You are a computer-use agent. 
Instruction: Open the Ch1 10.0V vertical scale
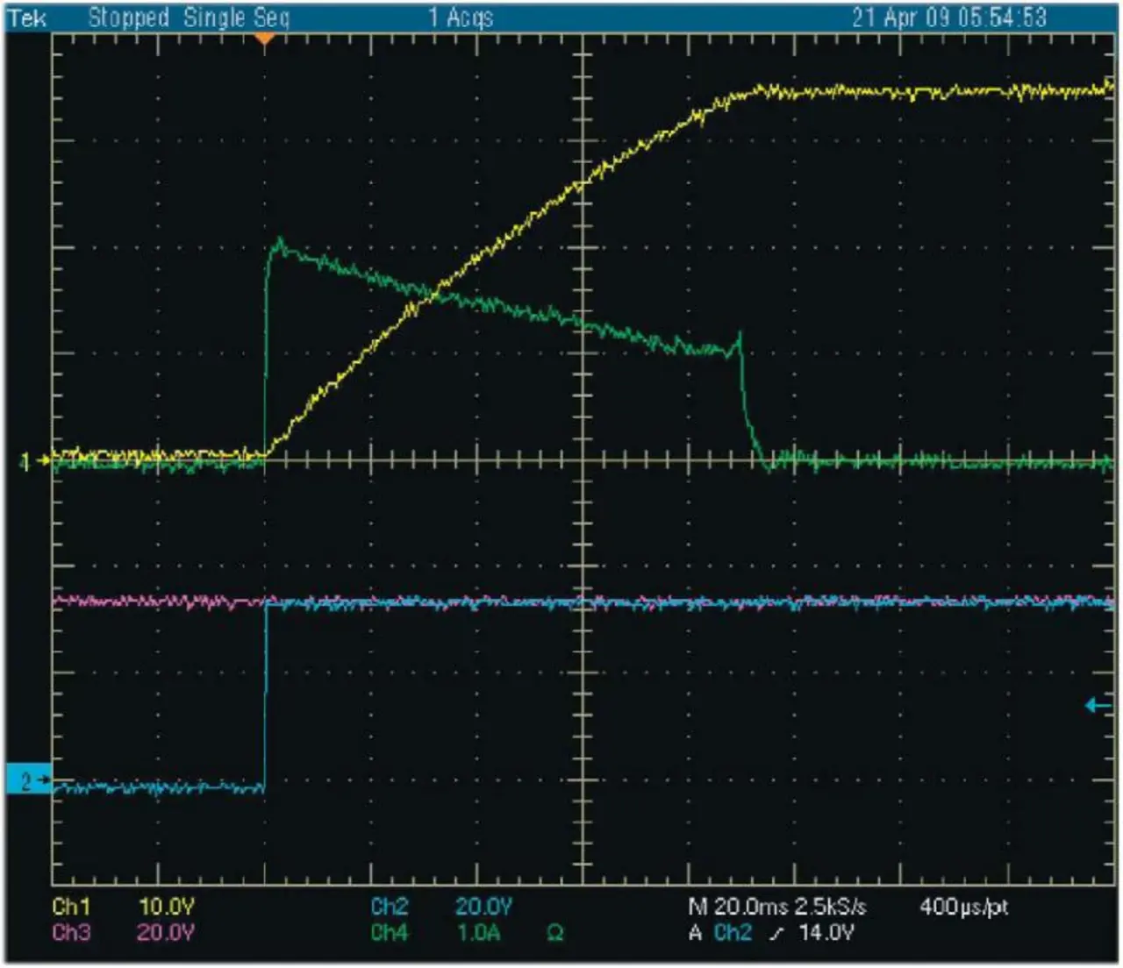click(166, 907)
